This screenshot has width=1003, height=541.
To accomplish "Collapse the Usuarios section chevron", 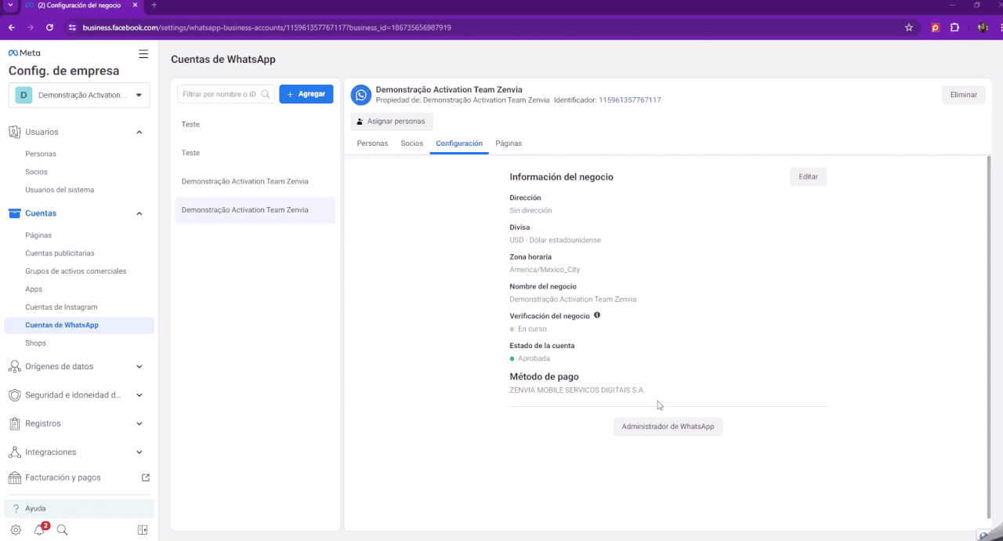I will [139, 132].
